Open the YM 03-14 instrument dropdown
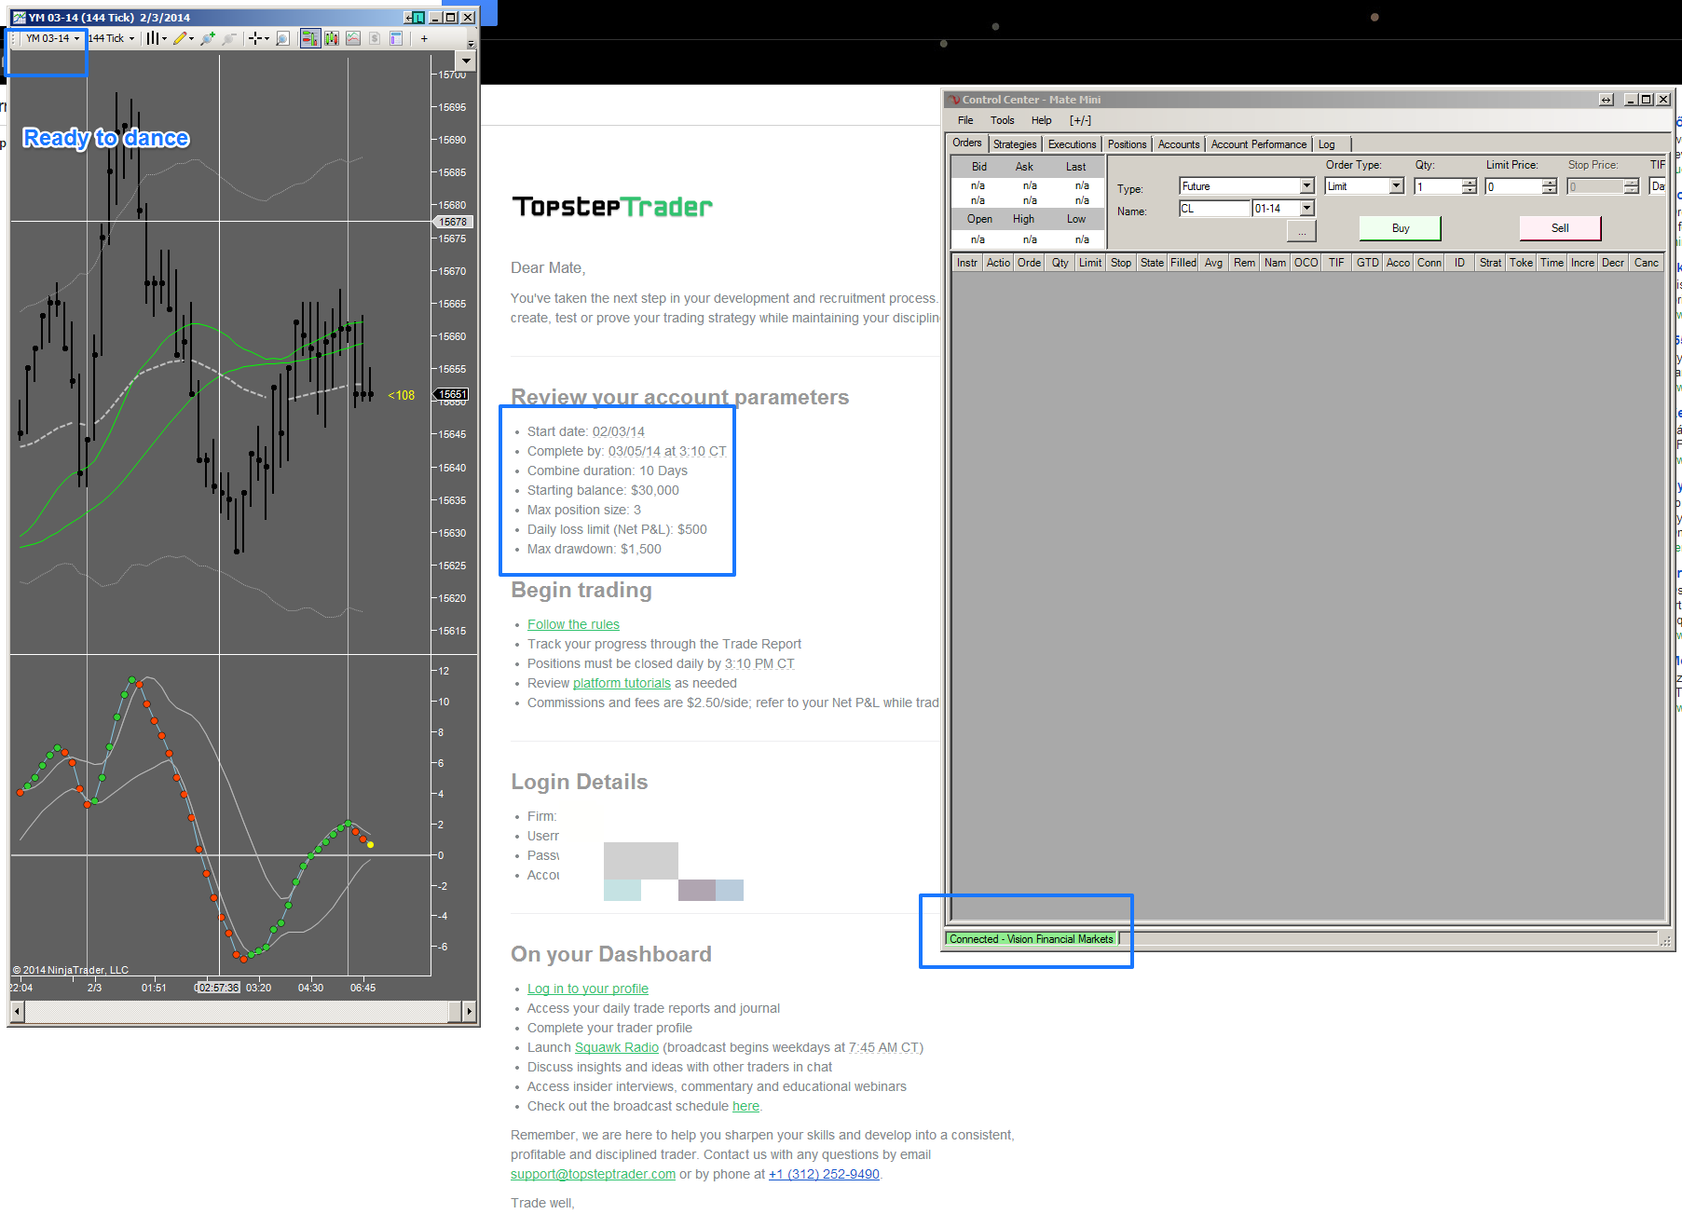The width and height of the screenshot is (1682, 1214). [52, 38]
